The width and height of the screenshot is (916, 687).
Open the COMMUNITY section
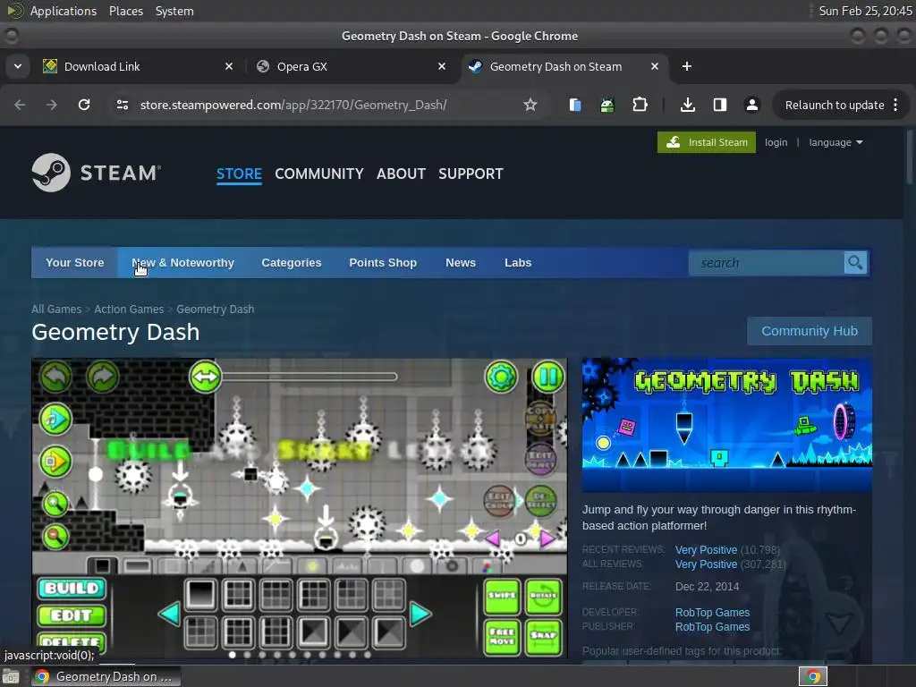(x=319, y=174)
